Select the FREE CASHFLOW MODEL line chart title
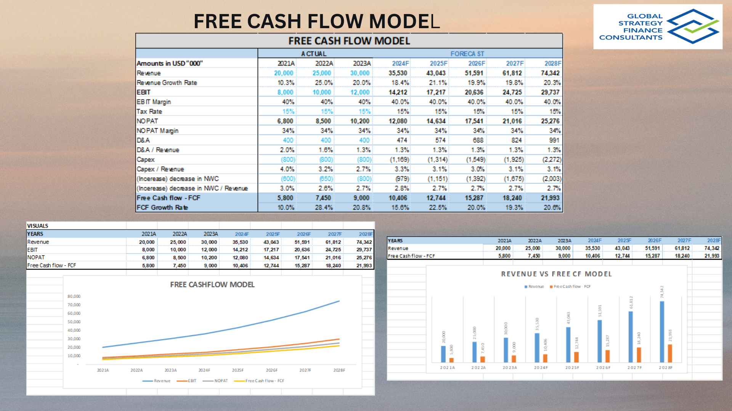The height and width of the screenshot is (411, 732). [x=212, y=285]
